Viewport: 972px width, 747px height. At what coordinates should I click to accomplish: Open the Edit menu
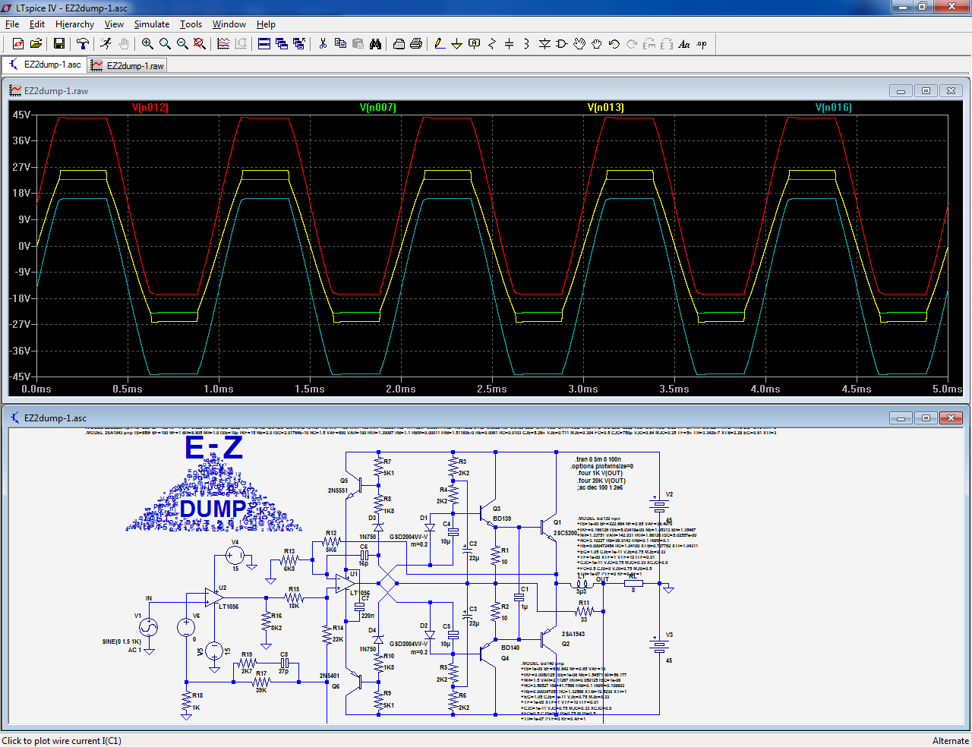point(37,24)
